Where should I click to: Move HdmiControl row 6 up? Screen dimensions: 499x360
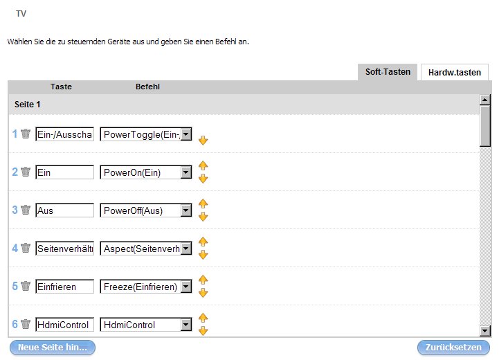(203, 318)
